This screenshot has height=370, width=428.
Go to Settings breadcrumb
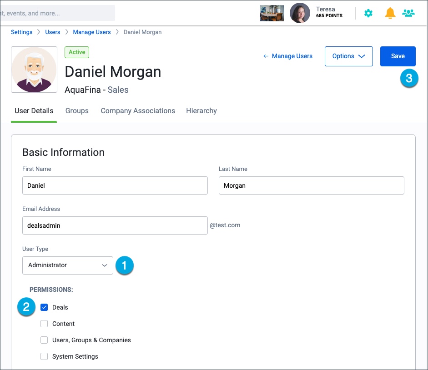pyautogui.click(x=21, y=32)
